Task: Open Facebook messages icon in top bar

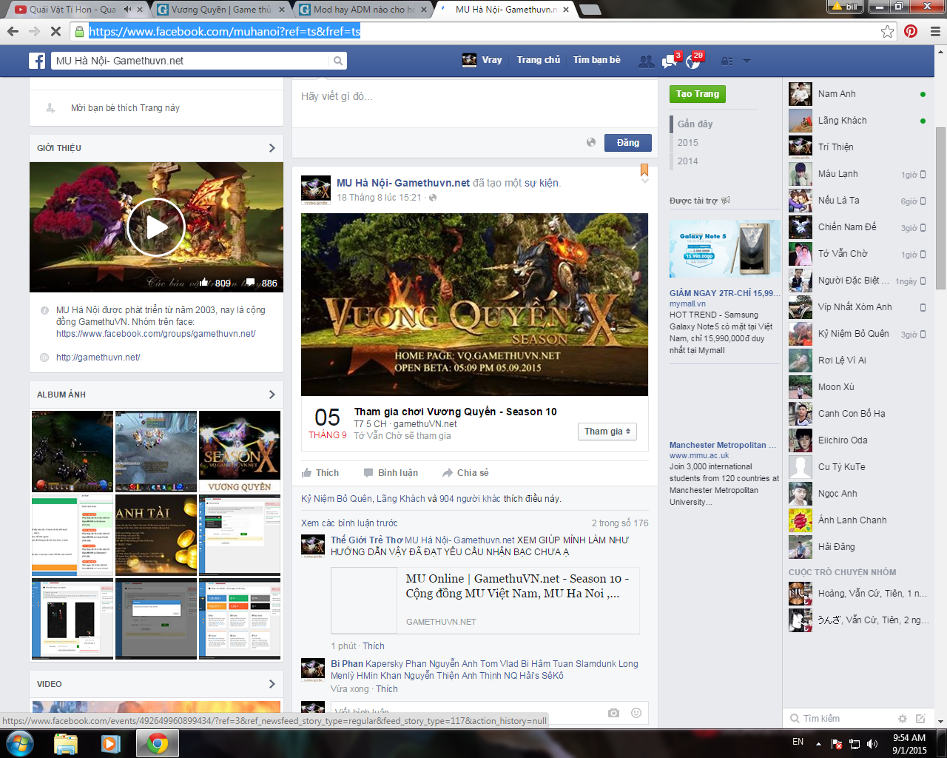Action: [x=670, y=61]
